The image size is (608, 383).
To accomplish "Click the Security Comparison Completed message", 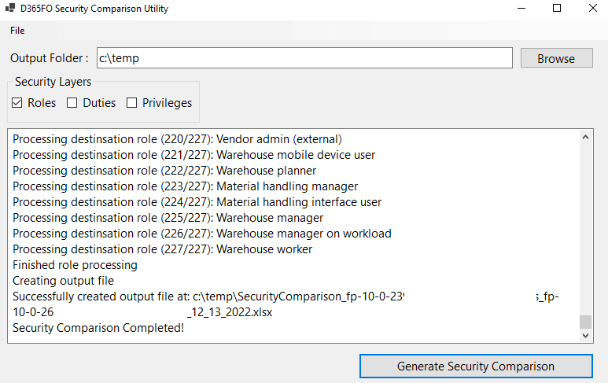I will pos(98,328).
